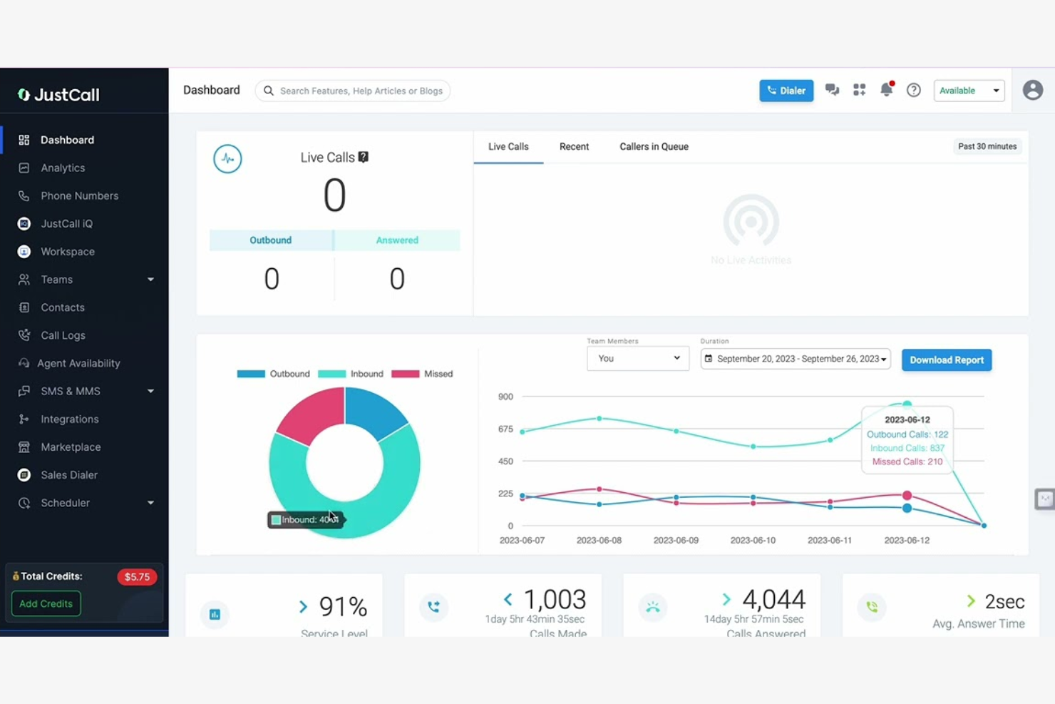Open Agent Availability
This screenshot has width=1055, height=704.
78,363
